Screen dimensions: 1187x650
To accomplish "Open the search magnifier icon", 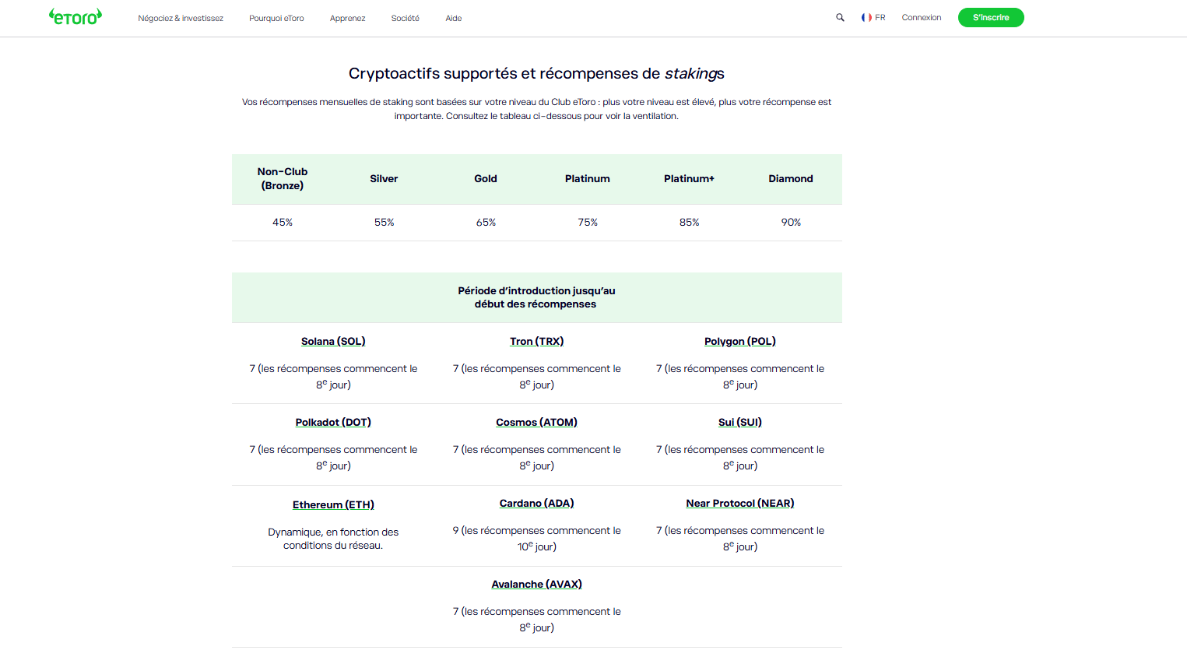I will pyautogui.click(x=840, y=17).
